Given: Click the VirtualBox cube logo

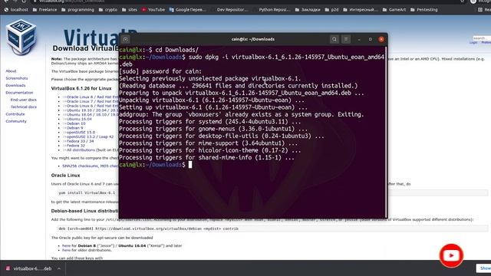Looking at the screenshot, I should [21, 37].
